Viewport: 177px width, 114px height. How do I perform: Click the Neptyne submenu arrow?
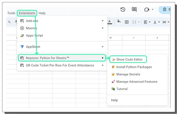103,58
